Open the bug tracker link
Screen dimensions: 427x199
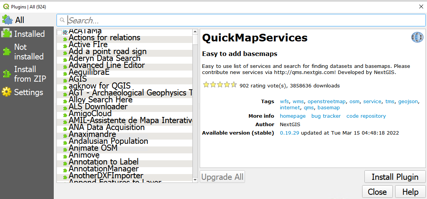(x=326, y=116)
